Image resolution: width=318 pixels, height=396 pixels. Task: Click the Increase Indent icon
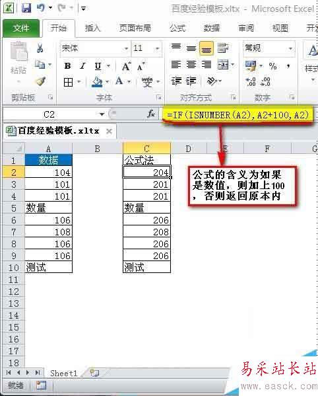tap(191, 81)
